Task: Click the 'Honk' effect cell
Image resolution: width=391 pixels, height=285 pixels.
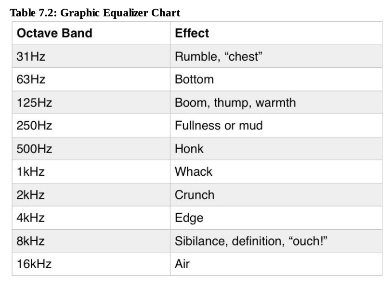Action: point(189,149)
